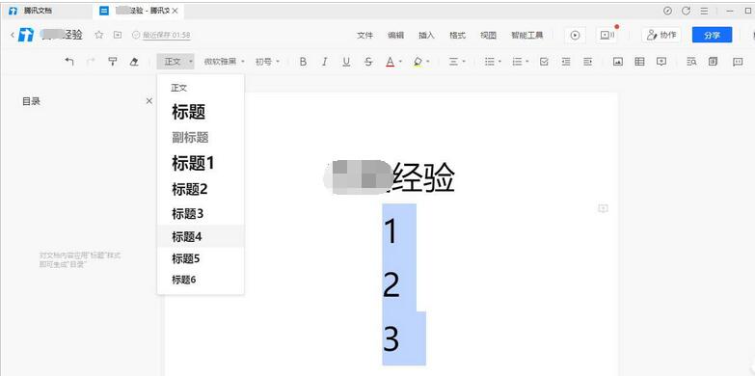Open the 初号 font size dropdown
Viewport: 755px width, 376px height.
click(267, 62)
